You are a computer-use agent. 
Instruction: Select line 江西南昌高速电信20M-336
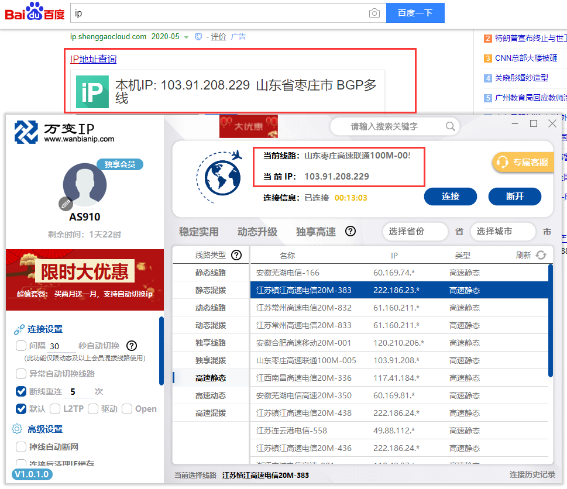[x=399, y=378]
